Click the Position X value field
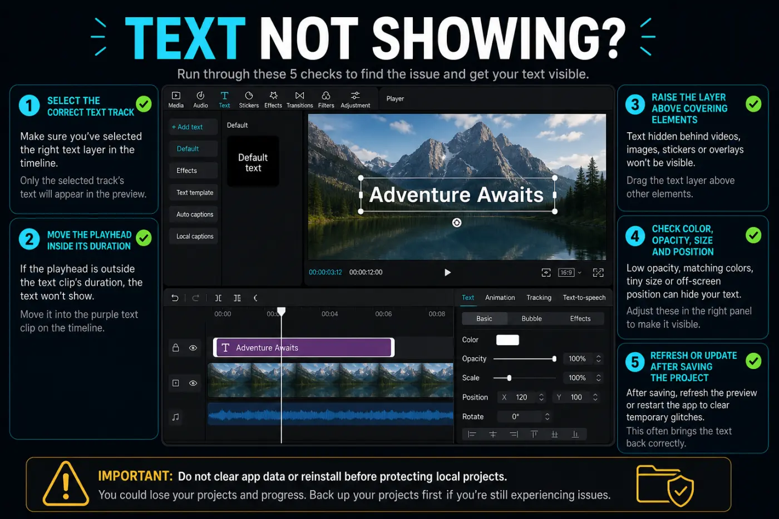The height and width of the screenshot is (519, 779). [x=522, y=397]
